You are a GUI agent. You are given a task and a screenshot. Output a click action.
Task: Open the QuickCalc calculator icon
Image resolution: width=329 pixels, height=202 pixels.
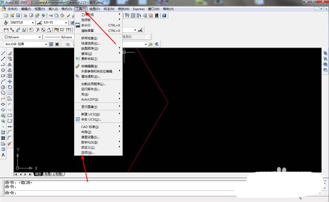pos(157,15)
